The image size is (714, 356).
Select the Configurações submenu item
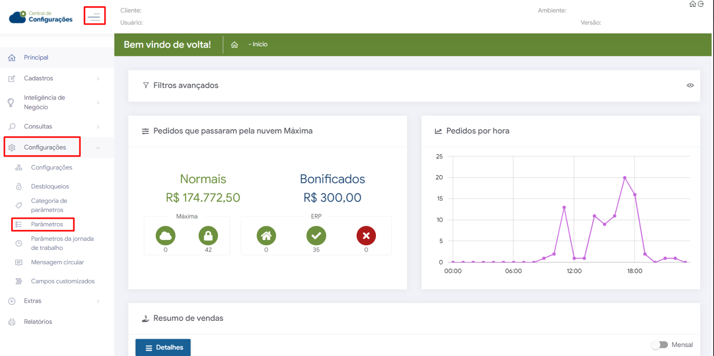click(52, 167)
